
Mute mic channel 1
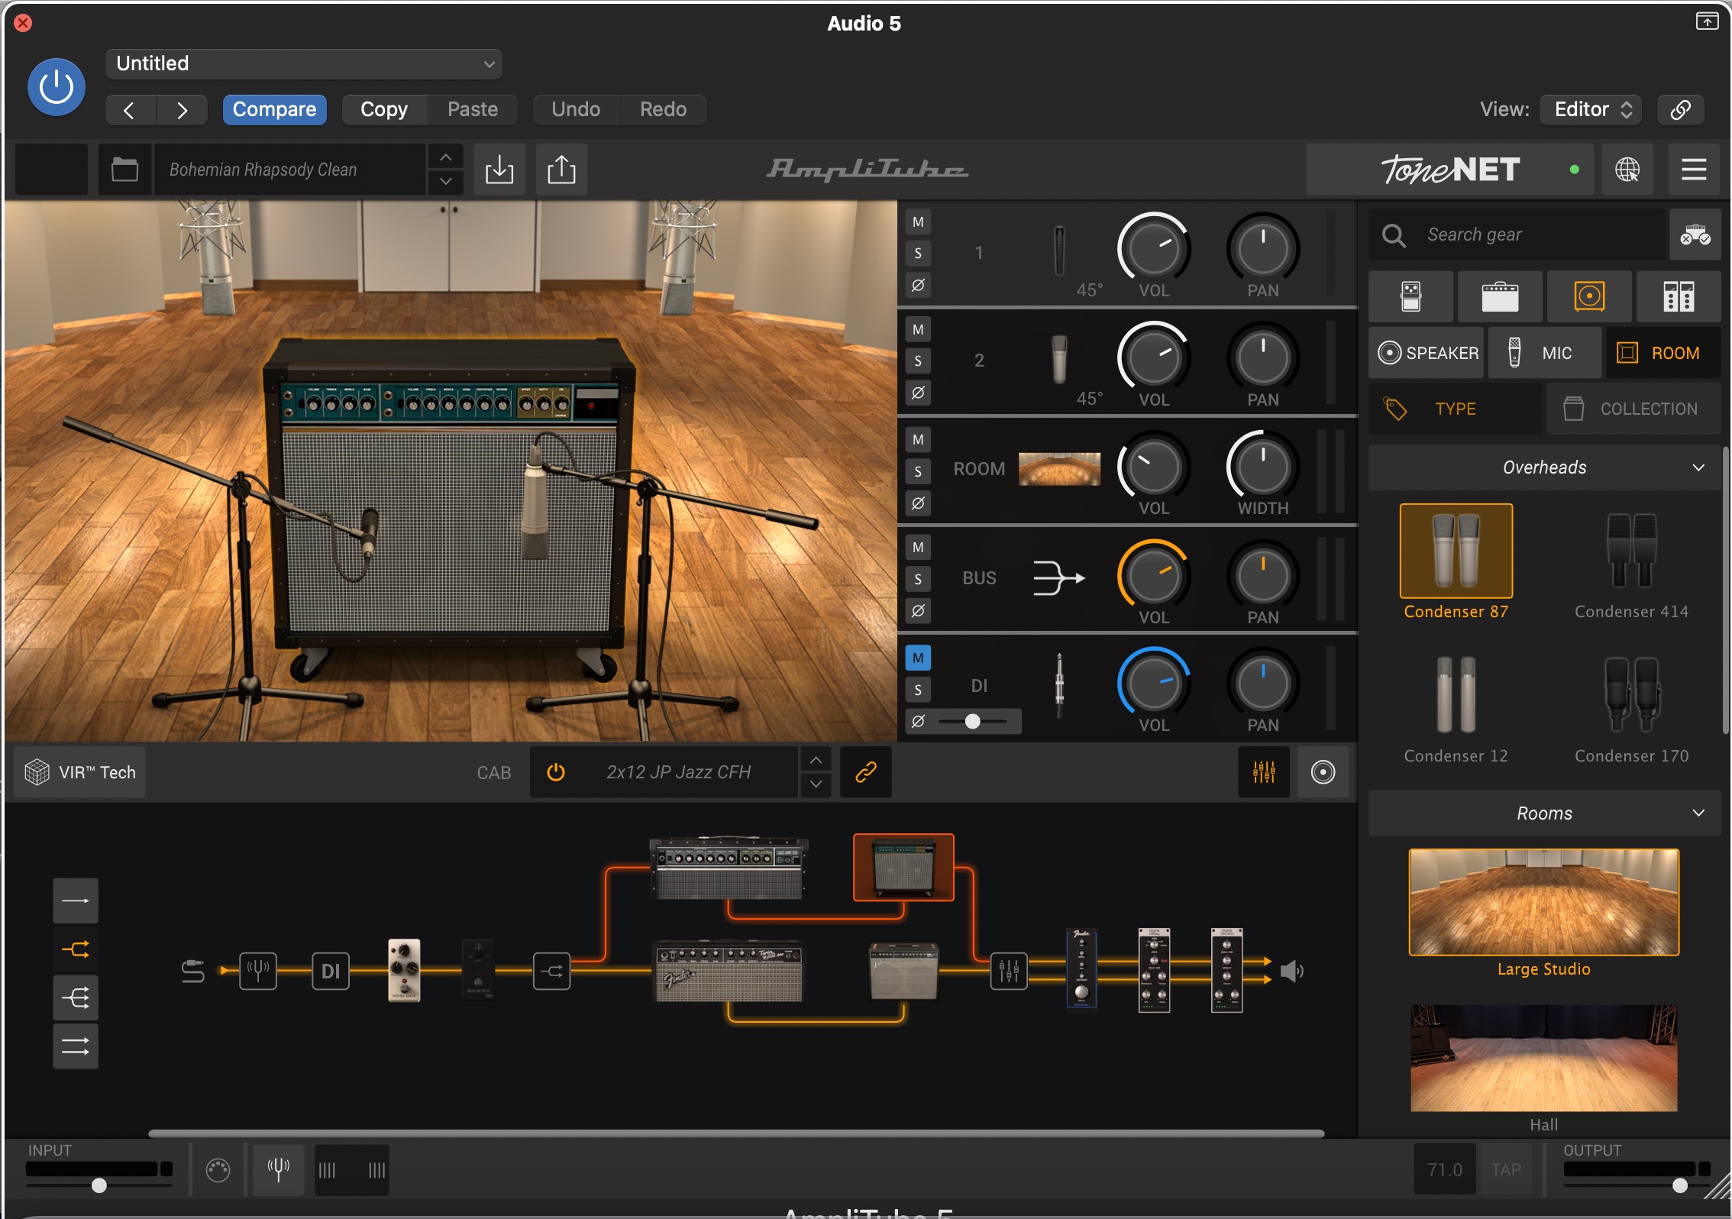(918, 222)
